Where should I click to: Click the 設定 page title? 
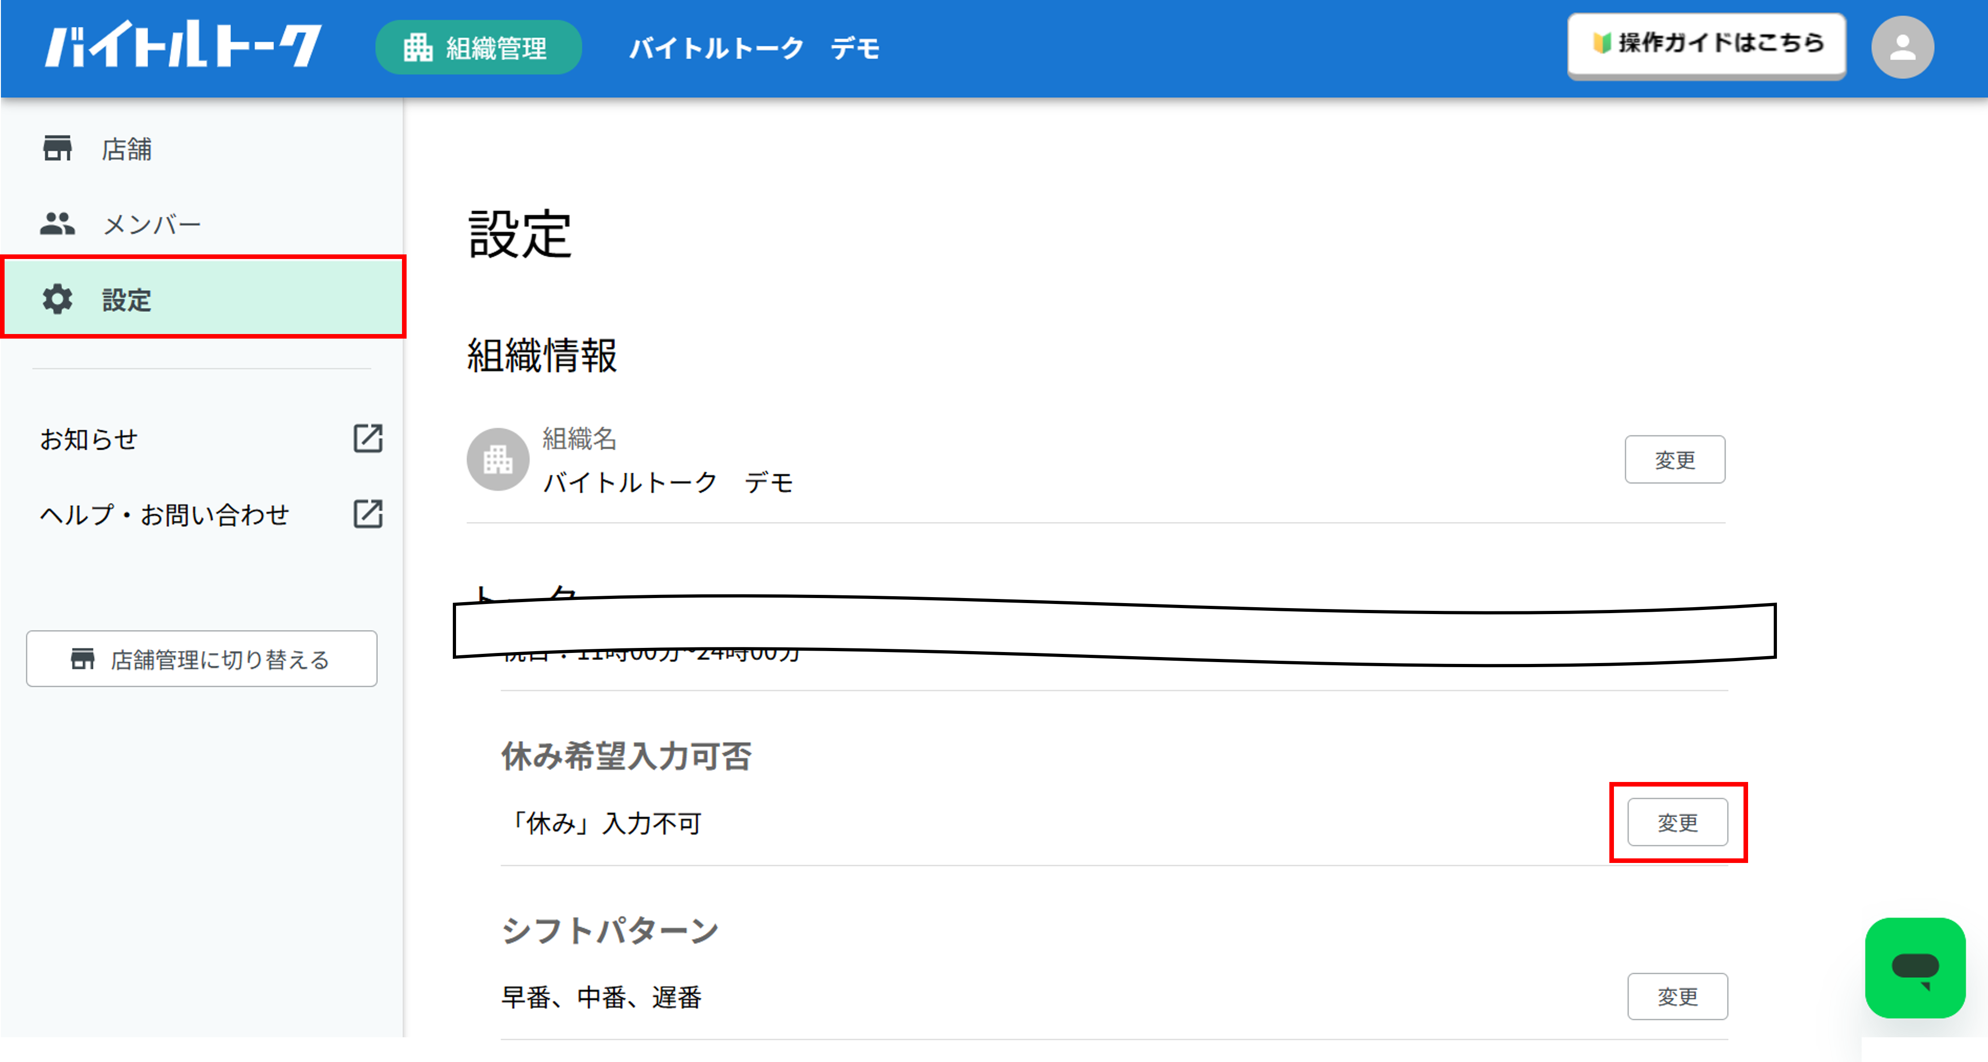pos(519,234)
